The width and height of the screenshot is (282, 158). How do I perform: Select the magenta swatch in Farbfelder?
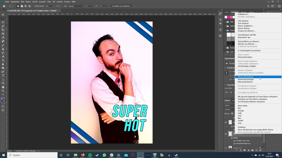tap(229, 17)
